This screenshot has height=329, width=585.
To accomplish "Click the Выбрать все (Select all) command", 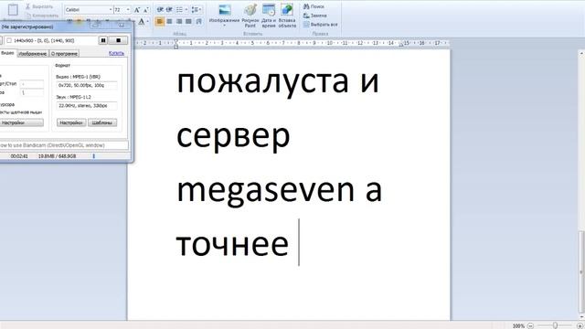I will point(321,25).
